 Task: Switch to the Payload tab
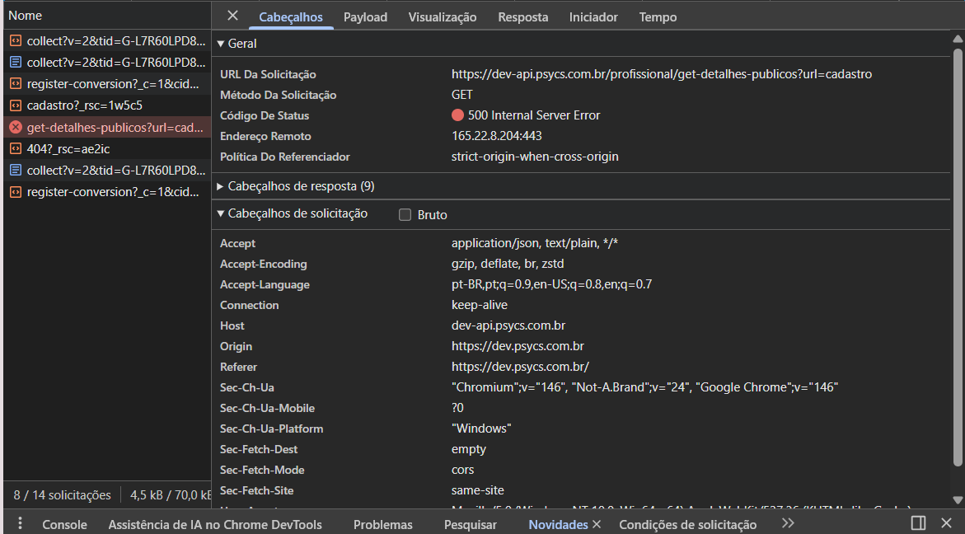pyautogui.click(x=365, y=17)
